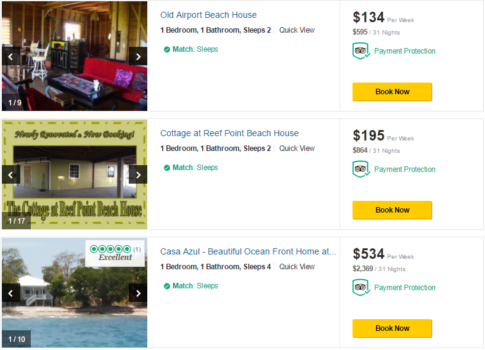Click Payment Protection owl icon for Cottage listing
This screenshot has height=350, width=485.
click(361, 169)
